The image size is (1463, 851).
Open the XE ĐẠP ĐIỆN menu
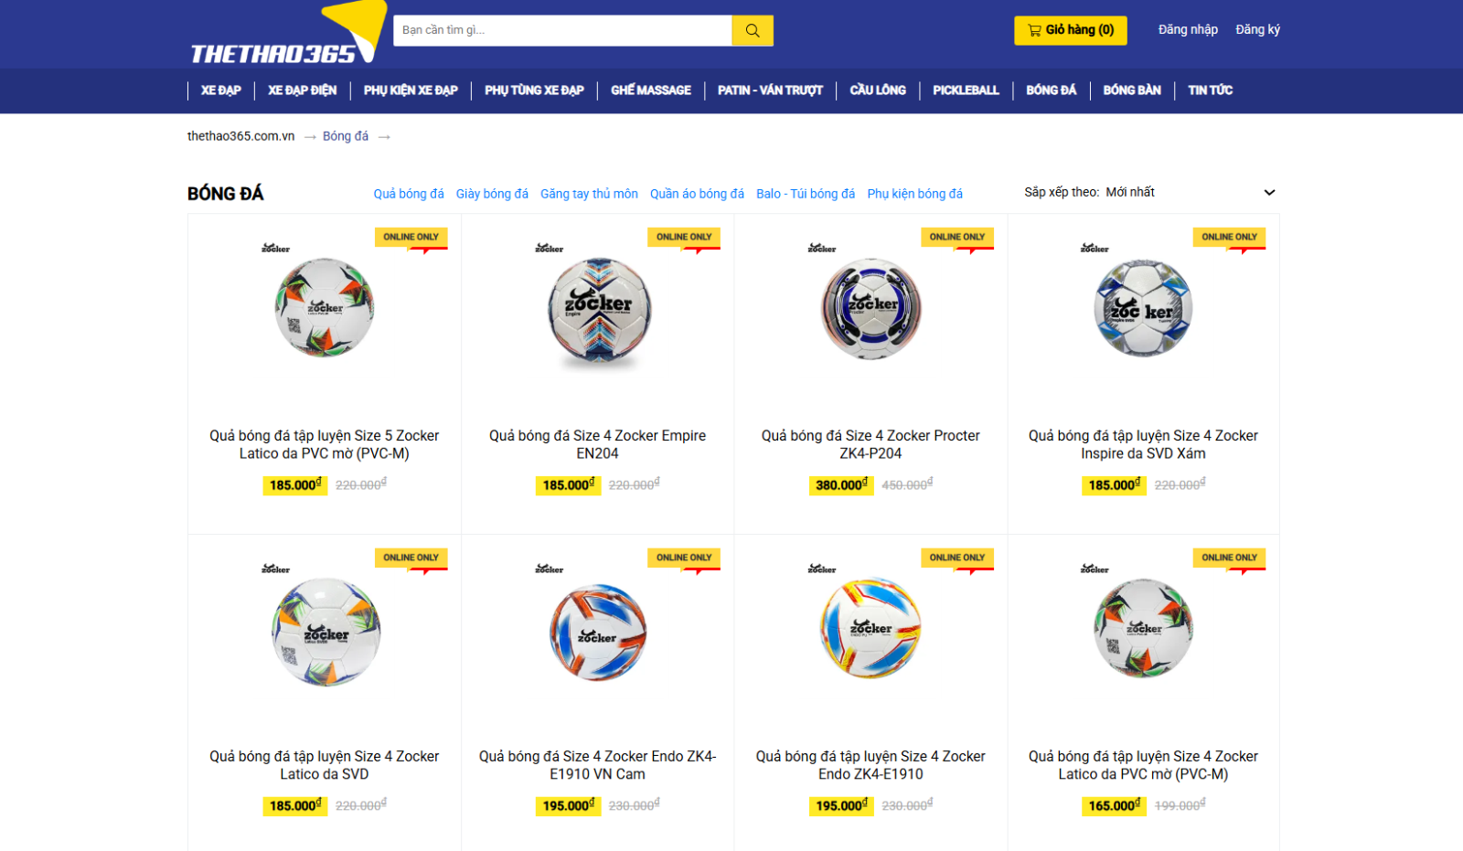(302, 90)
